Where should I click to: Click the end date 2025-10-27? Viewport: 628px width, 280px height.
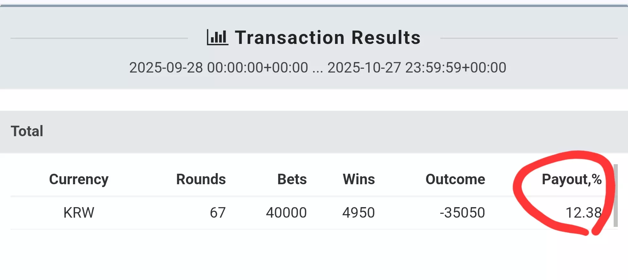click(x=364, y=67)
